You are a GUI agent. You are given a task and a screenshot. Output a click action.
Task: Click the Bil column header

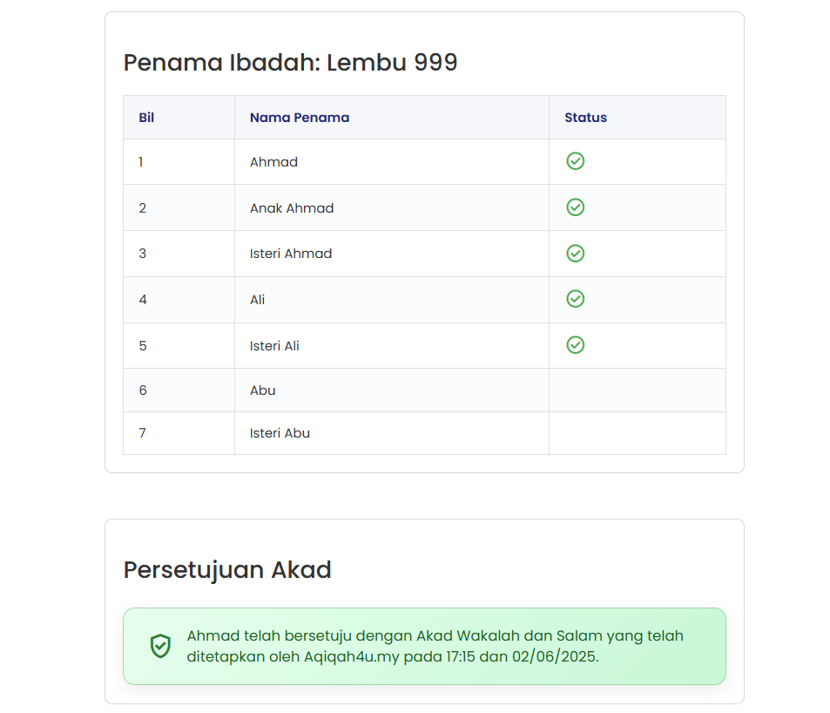146,118
